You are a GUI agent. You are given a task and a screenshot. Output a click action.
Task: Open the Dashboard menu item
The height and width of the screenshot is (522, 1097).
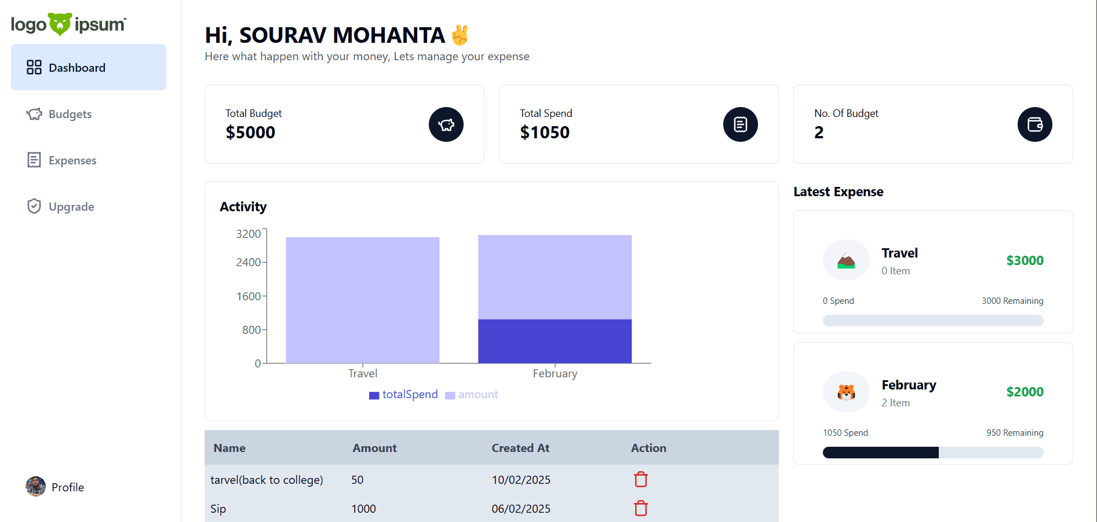(89, 68)
